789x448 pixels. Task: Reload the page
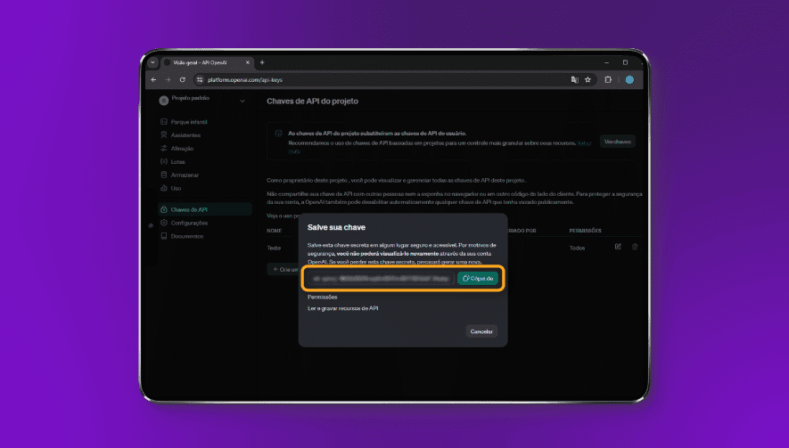pyautogui.click(x=182, y=80)
